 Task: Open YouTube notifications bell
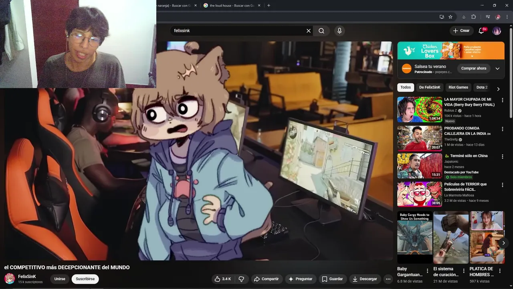coord(482,31)
